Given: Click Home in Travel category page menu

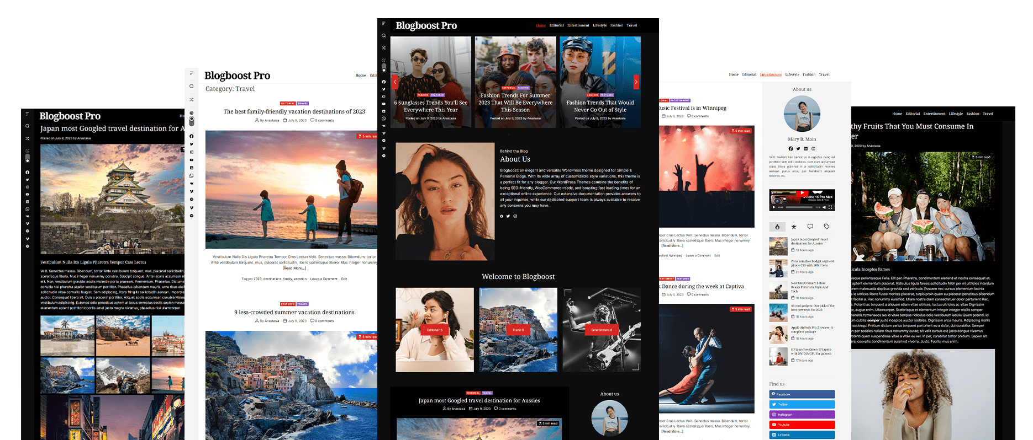Looking at the screenshot, I should (360, 76).
